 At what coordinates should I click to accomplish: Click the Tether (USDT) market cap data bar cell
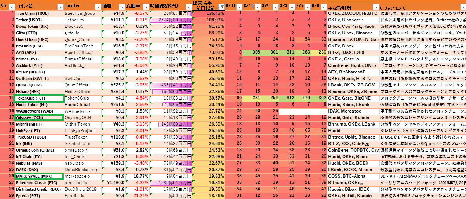[170, 20]
